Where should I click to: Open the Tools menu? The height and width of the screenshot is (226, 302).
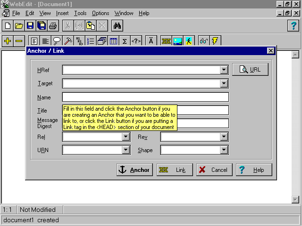click(x=80, y=13)
